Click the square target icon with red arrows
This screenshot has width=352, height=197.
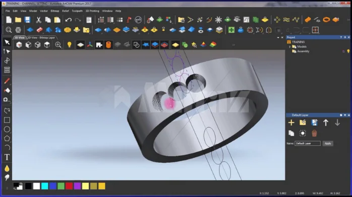click(x=315, y=30)
